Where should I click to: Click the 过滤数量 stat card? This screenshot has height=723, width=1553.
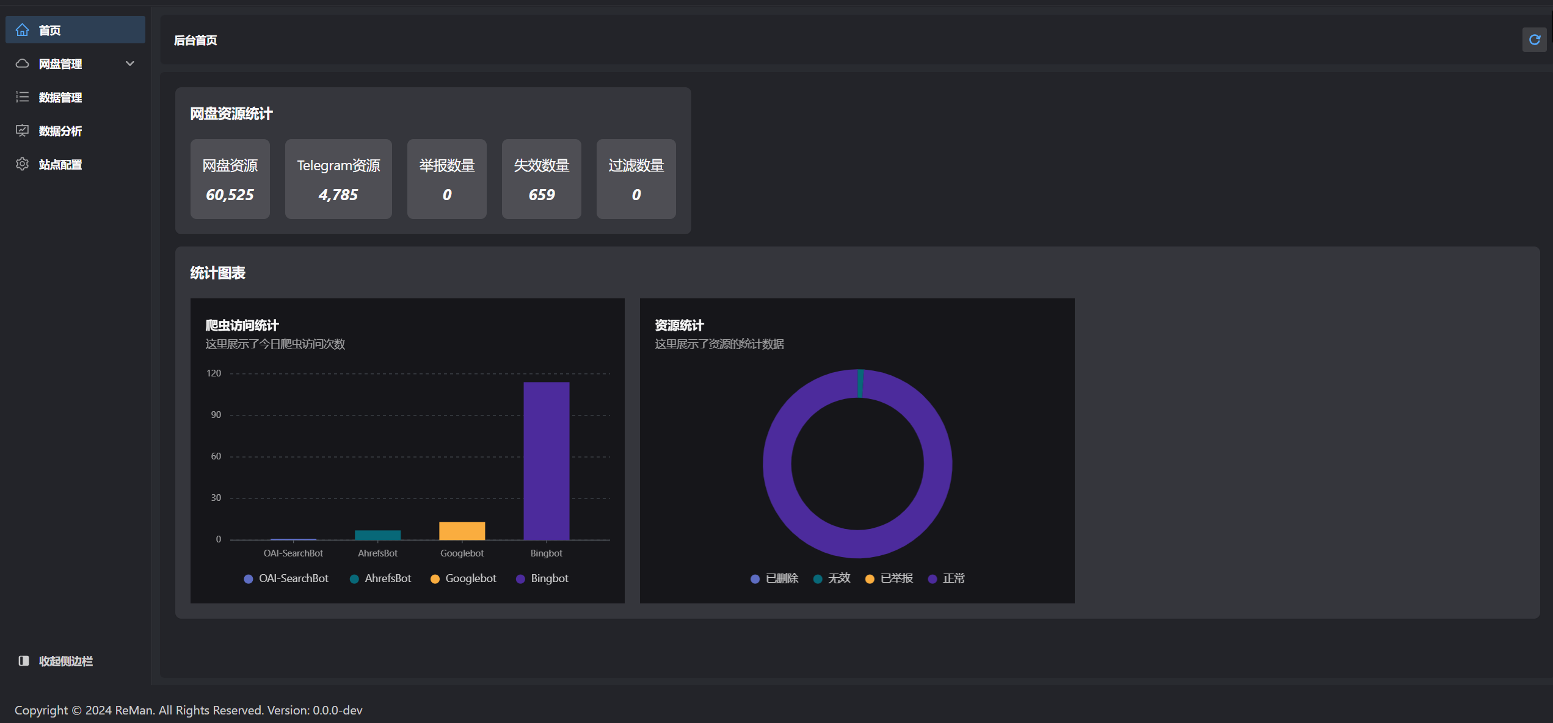(636, 179)
